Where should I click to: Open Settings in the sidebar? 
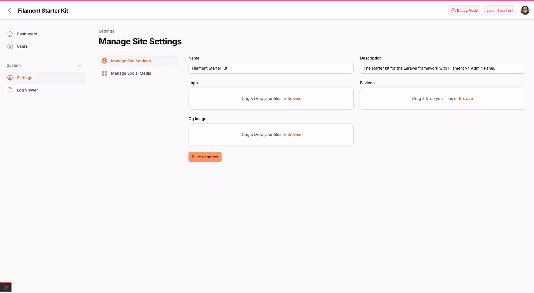click(45, 78)
